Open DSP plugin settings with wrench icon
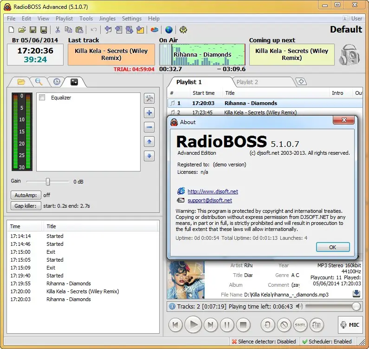369x349 pixels. point(149,99)
